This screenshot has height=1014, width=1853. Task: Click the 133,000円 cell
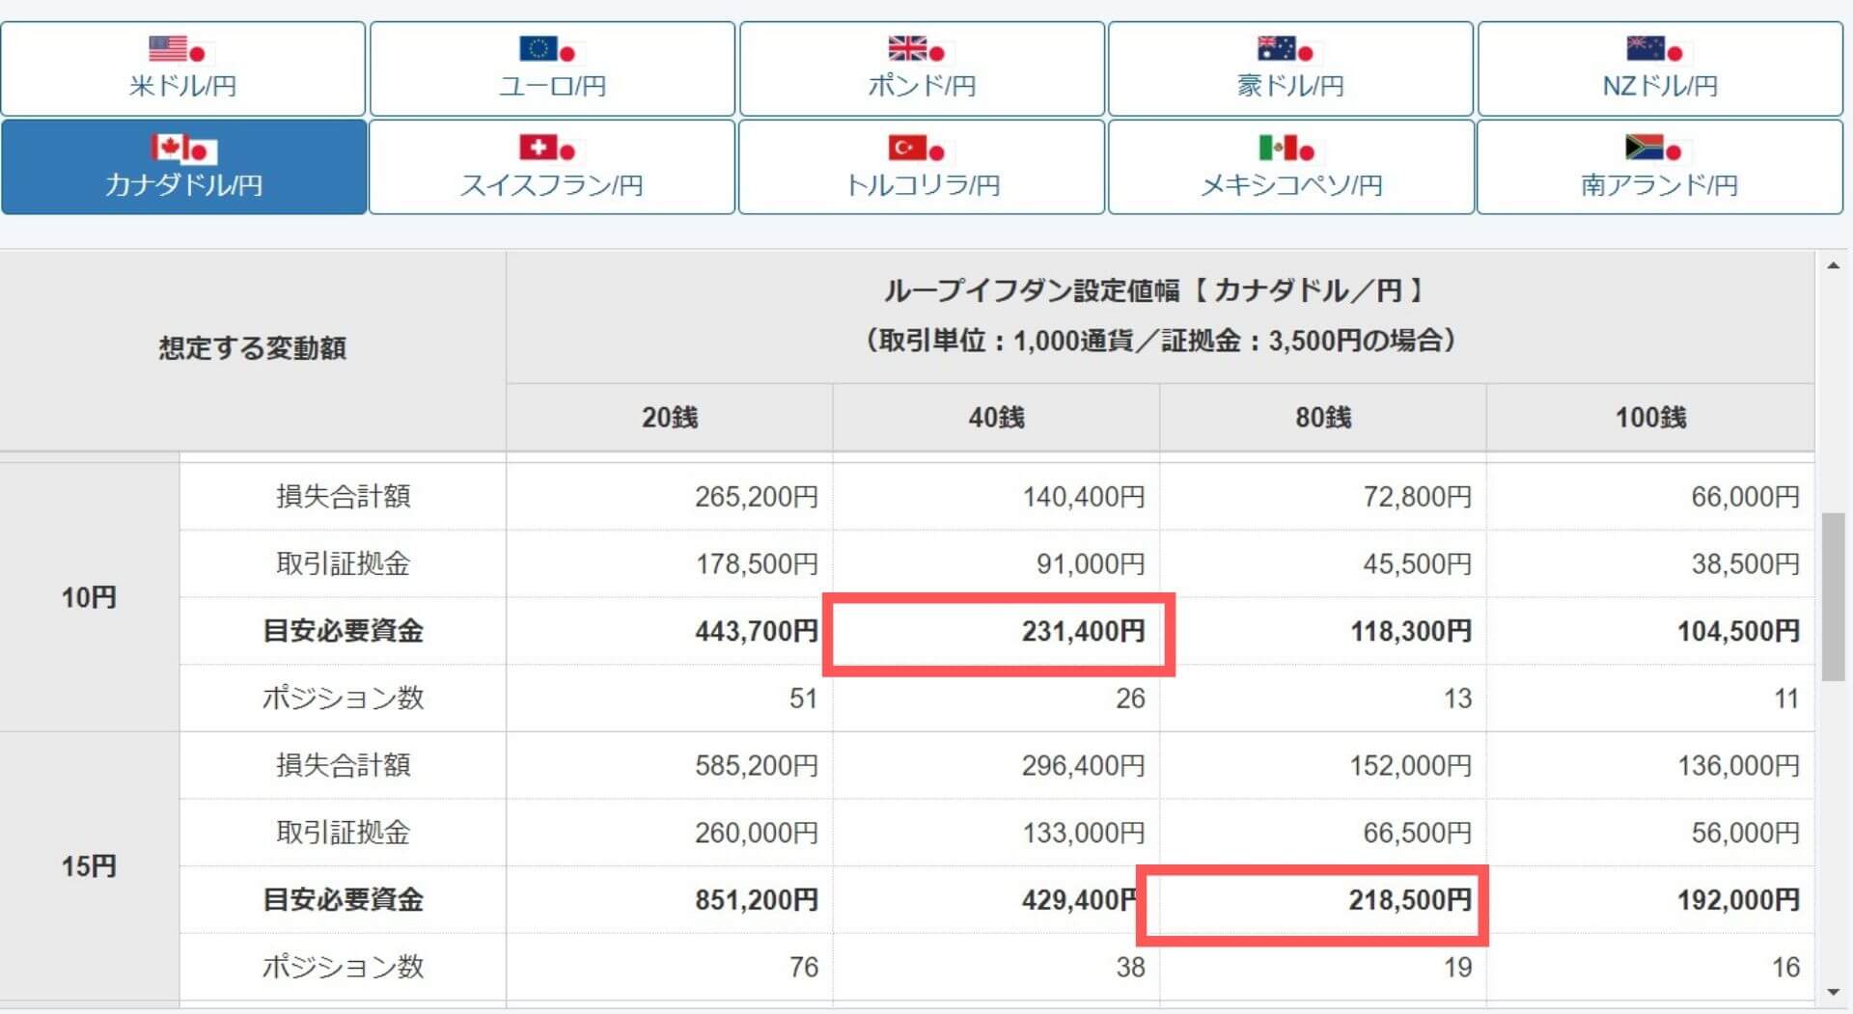997,833
